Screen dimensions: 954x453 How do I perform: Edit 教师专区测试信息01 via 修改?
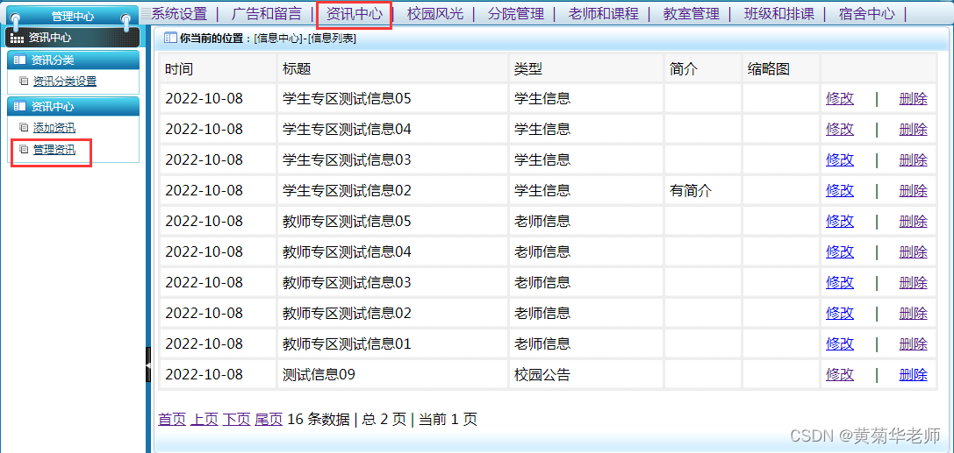[840, 344]
